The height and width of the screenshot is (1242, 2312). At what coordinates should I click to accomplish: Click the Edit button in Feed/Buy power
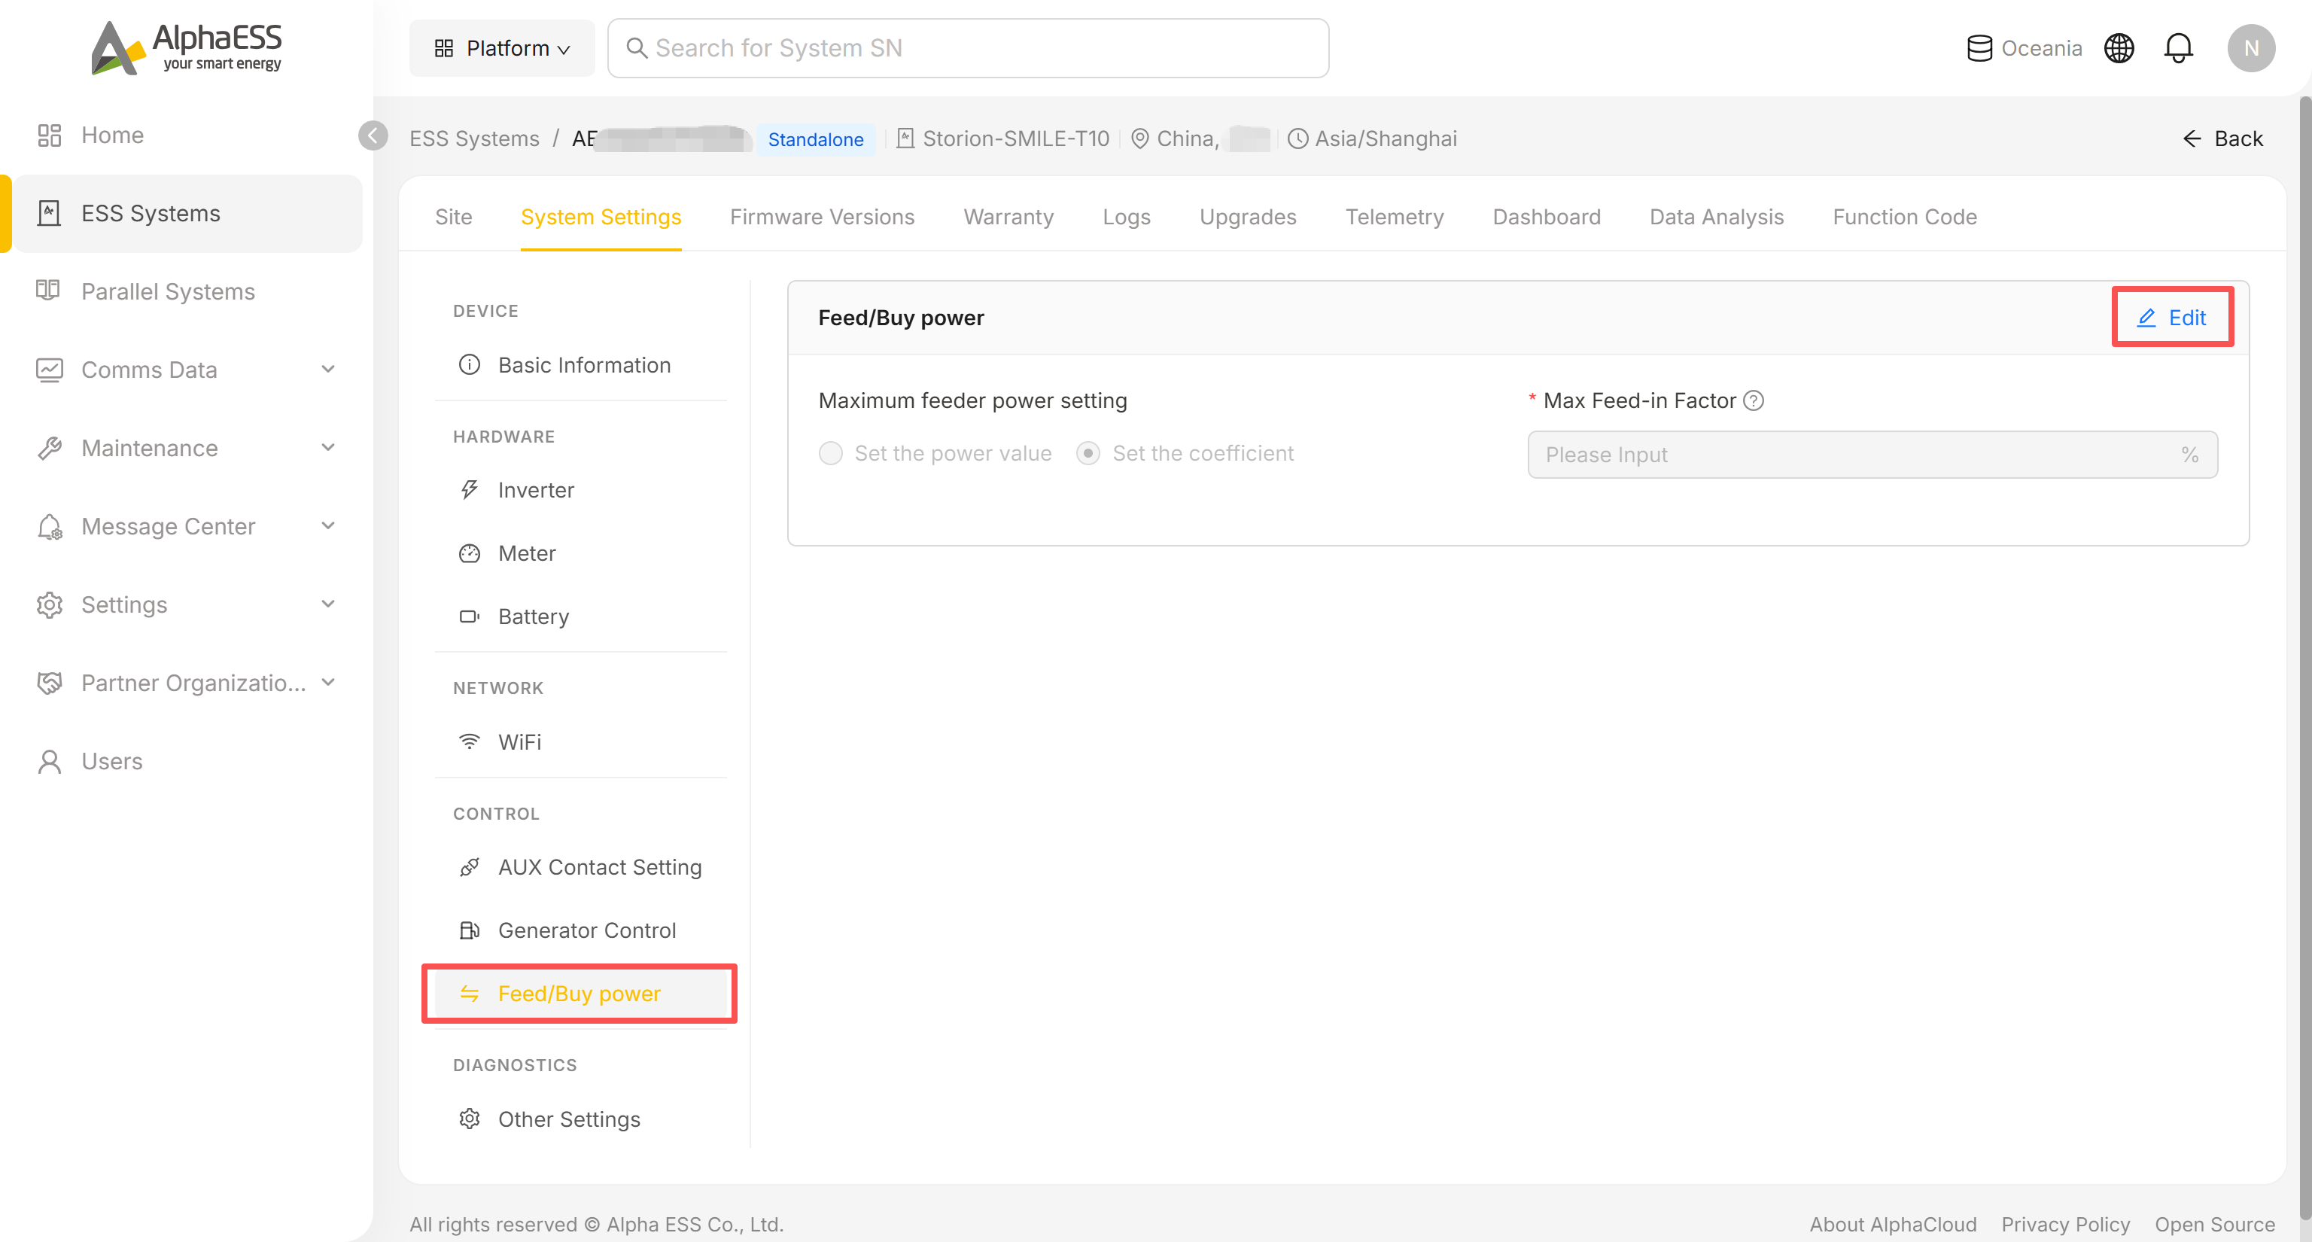pyautogui.click(x=2171, y=318)
